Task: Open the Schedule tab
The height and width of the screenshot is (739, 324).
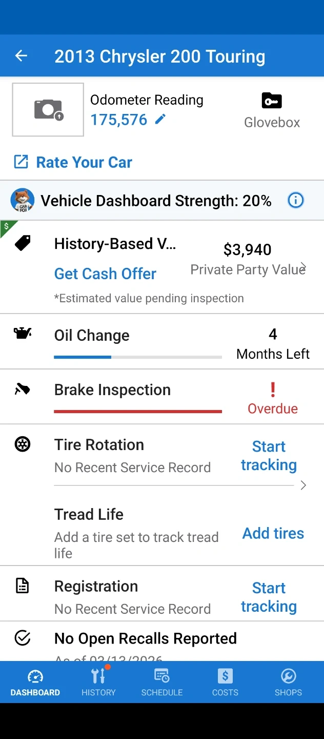Action: 162,682
